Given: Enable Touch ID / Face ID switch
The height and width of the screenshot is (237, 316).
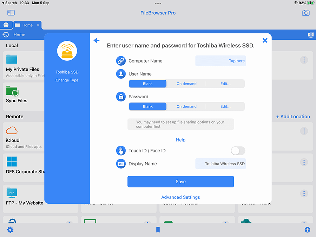Looking at the screenshot, I should tap(238, 151).
